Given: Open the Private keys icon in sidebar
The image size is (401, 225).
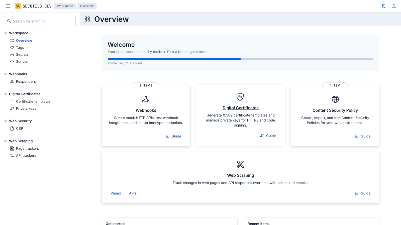Looking at the screenshot, I should click(x=12, y=108).
